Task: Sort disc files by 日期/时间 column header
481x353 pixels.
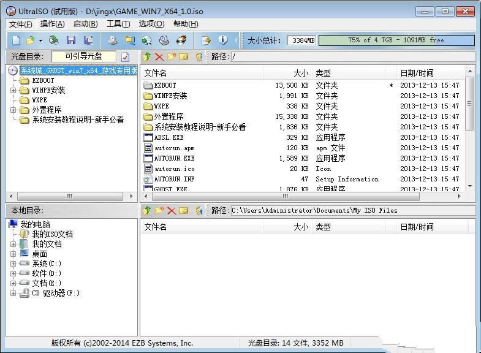Action: (x=431, y=73)
